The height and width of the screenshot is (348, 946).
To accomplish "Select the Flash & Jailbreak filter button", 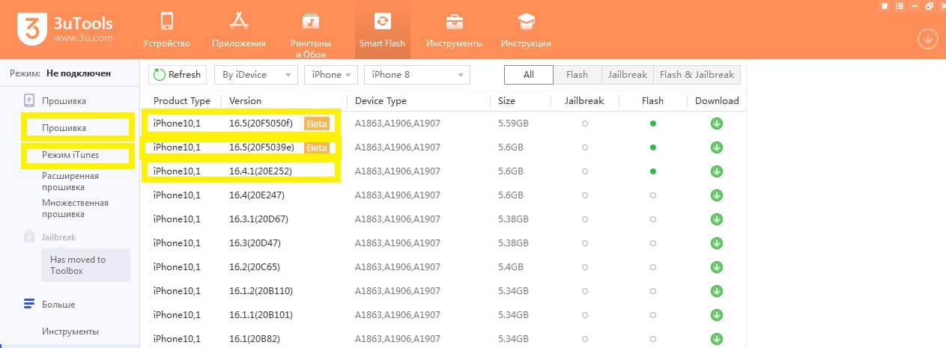I will (697, 74).
